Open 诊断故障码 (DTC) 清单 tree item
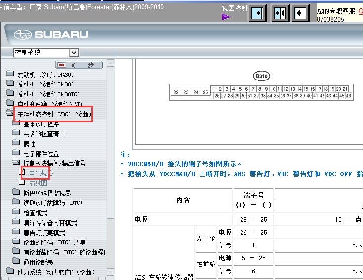Image resolution: width=363 pixels, height=280 pixels. pos(54,242)
